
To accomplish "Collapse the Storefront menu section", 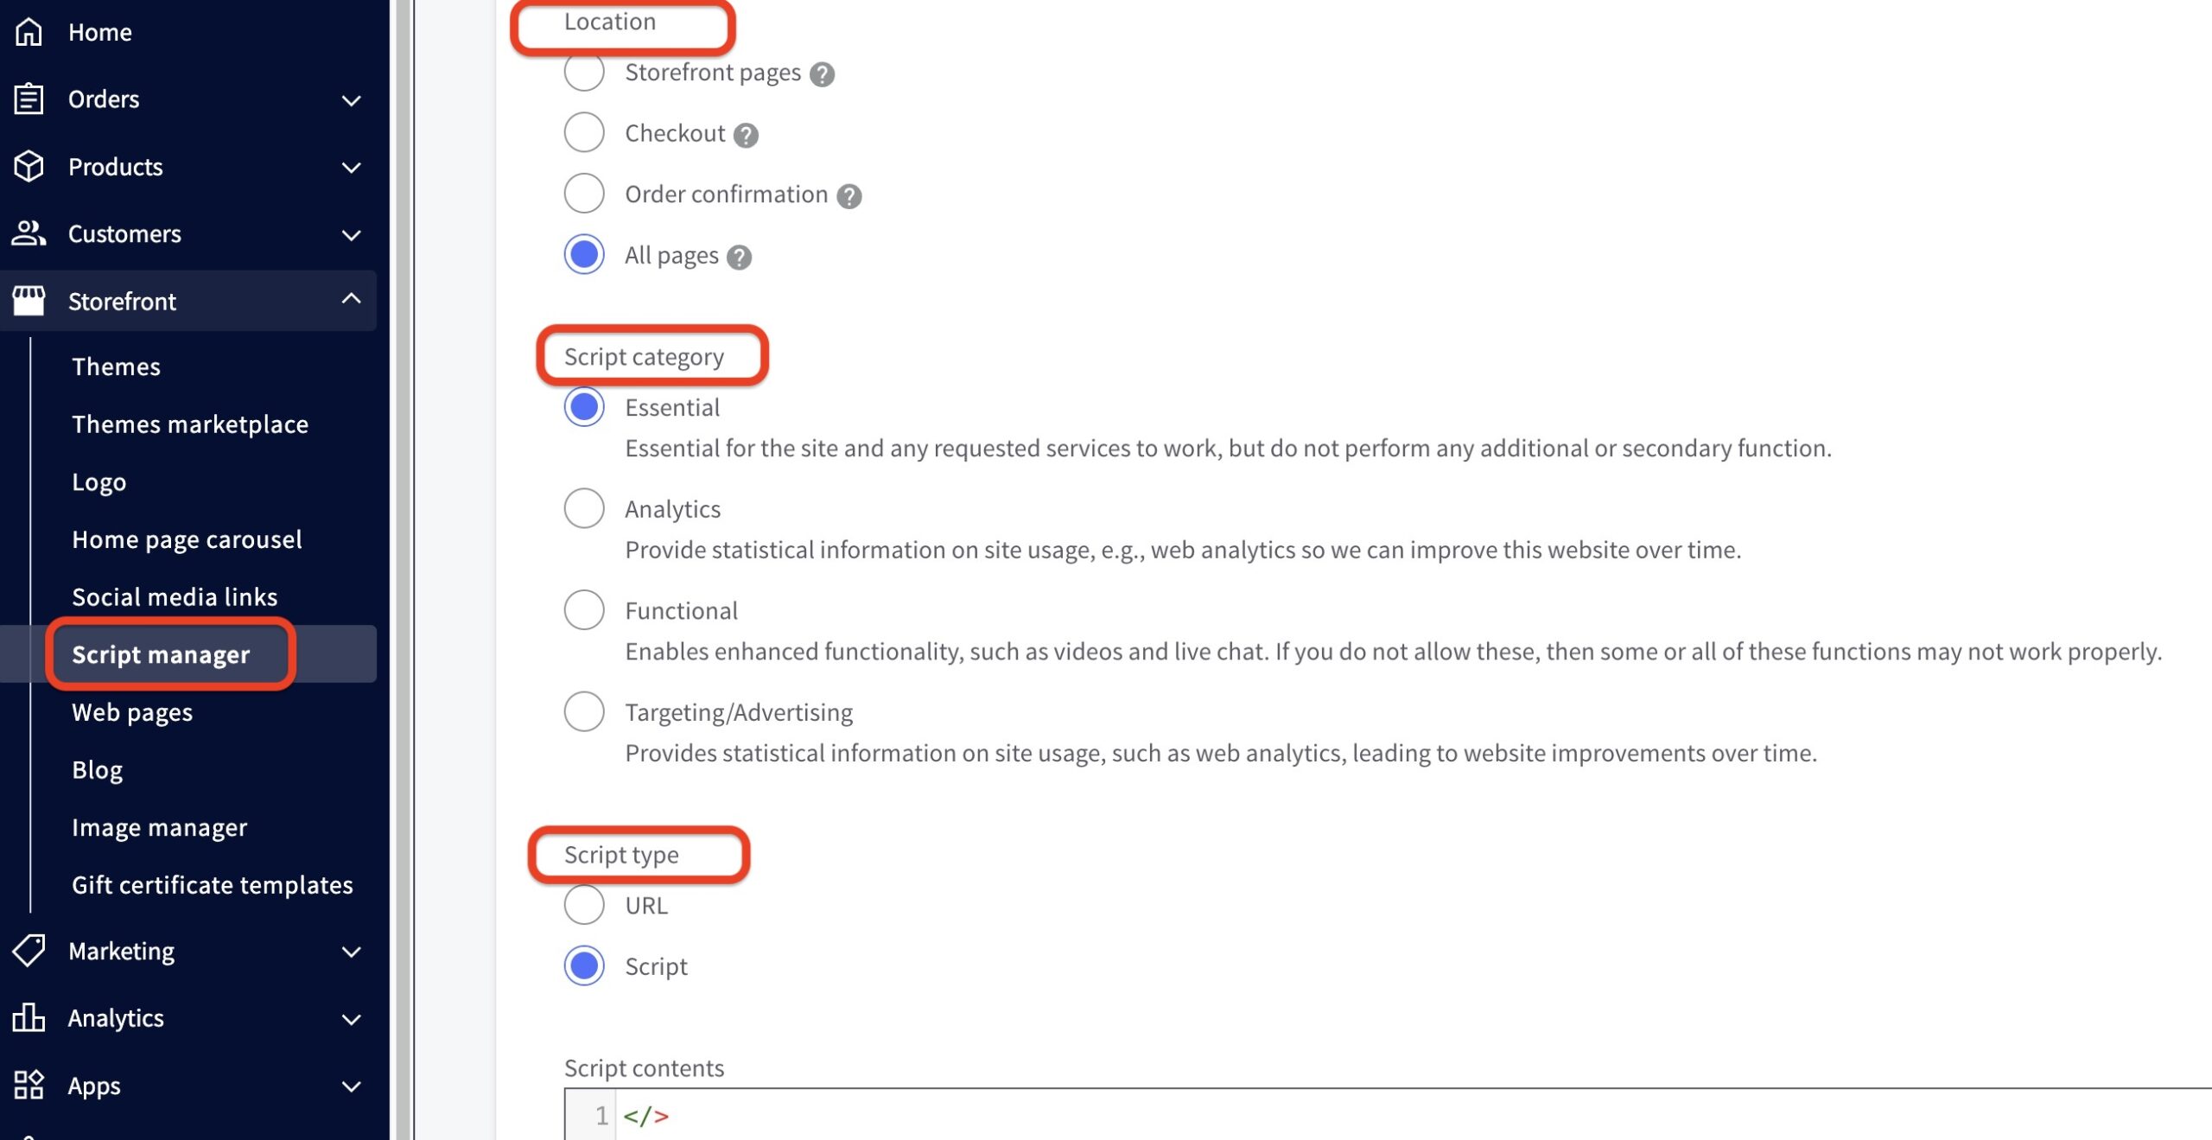I will click(351, 300).
